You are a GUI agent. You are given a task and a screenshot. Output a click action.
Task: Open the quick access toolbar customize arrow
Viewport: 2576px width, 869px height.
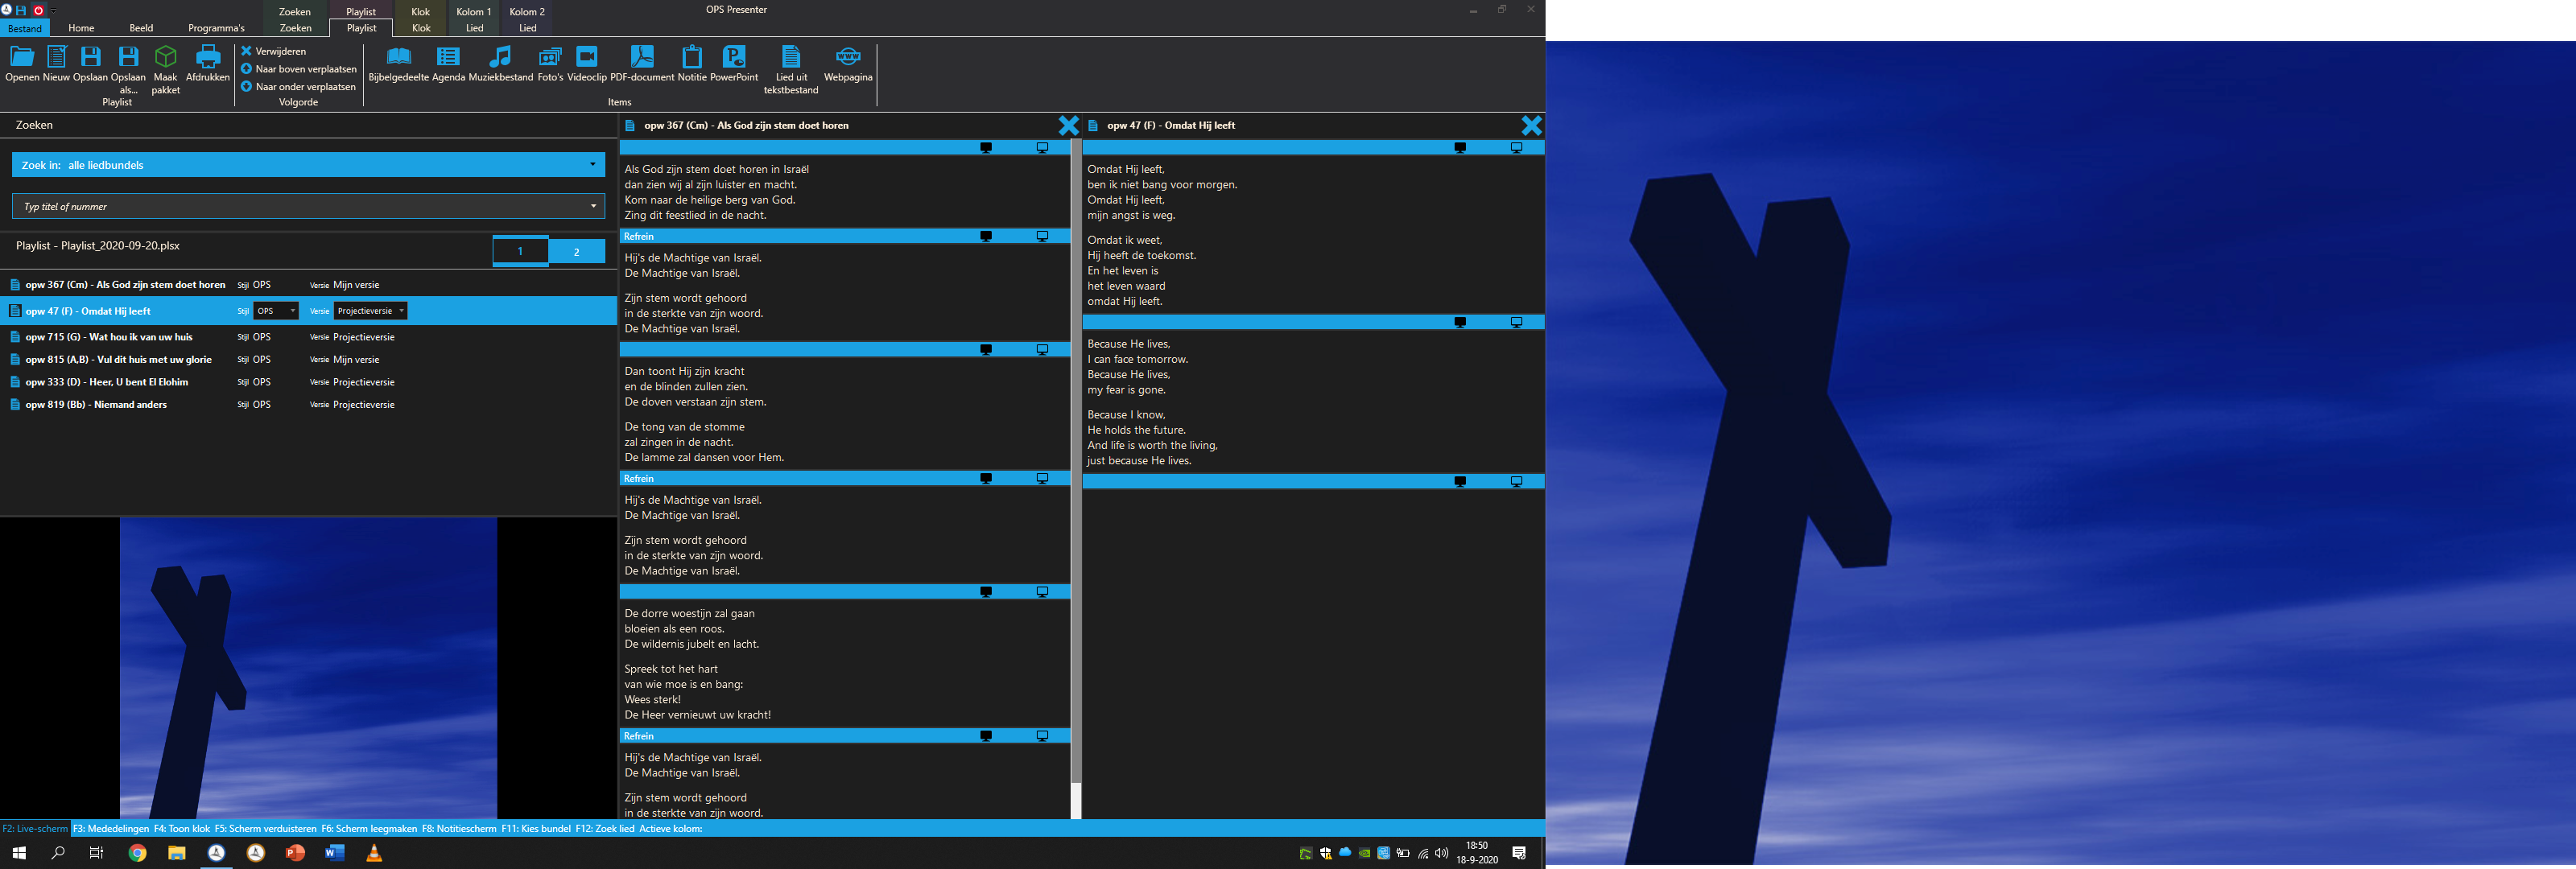coord(52,10)
